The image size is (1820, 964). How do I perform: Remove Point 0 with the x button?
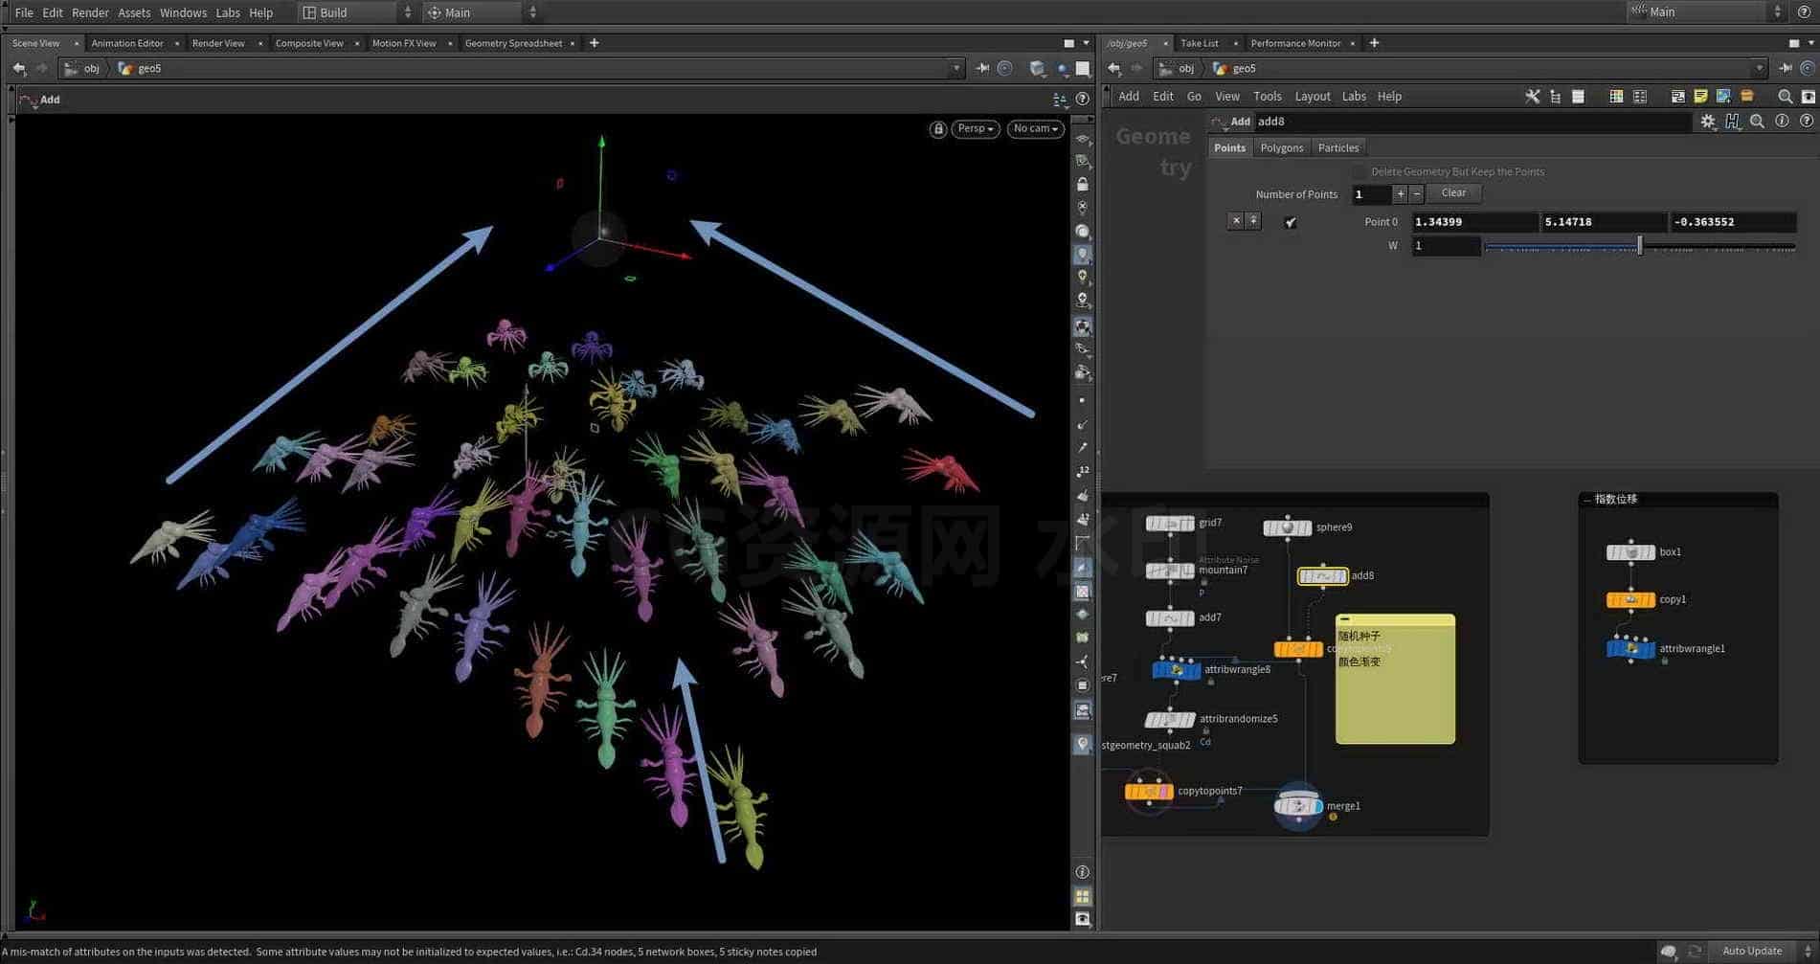pos(1236,221)
